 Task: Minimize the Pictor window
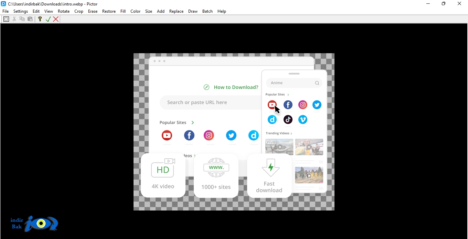point(428,4)
